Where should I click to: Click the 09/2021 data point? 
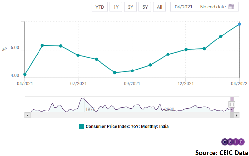[x=132, y=71]
